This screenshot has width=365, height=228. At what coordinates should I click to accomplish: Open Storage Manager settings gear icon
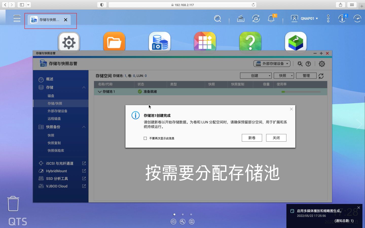tap(321, 64)
